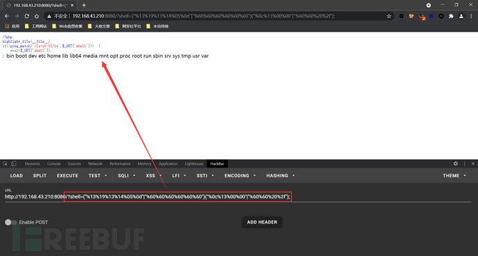This screenshot has width=478, height=256.
Task: Click the directory listing output text
Action: tap(107, 56)
